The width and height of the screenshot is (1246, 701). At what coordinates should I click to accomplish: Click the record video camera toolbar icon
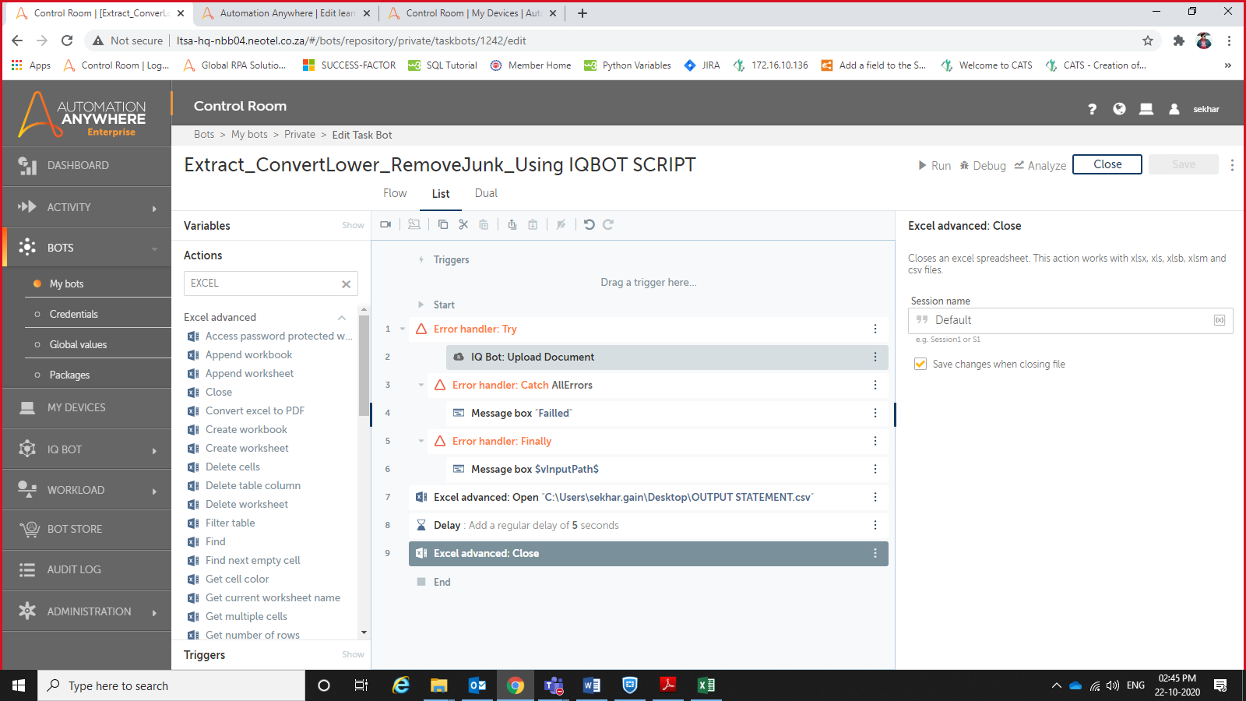pyautogui.click(x=385, y=224)
